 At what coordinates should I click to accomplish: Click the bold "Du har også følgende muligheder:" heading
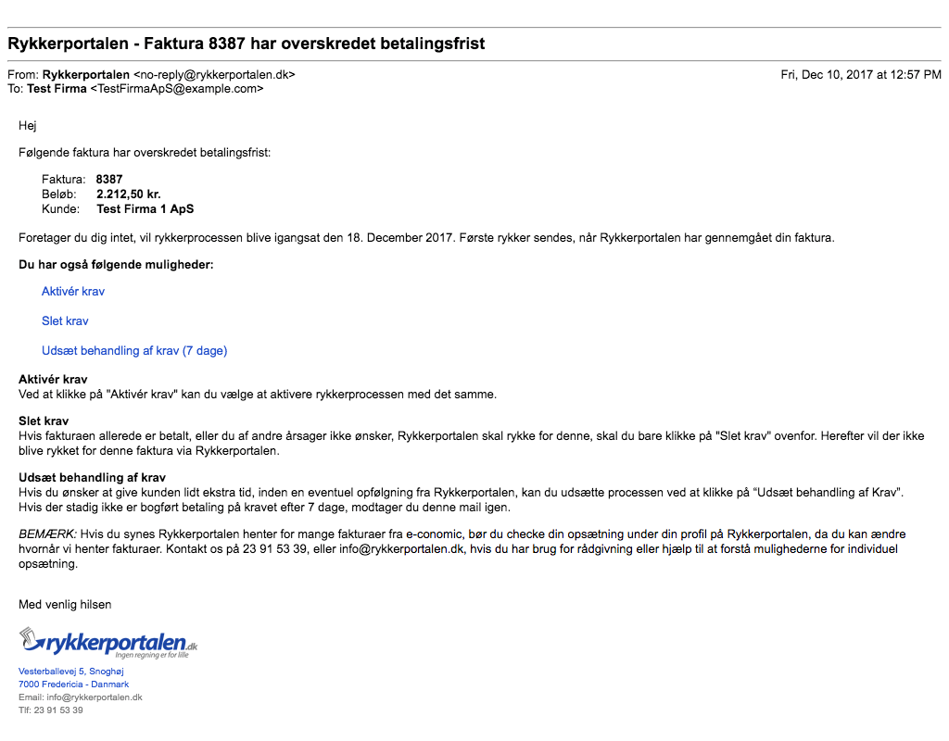click(116, 265)
